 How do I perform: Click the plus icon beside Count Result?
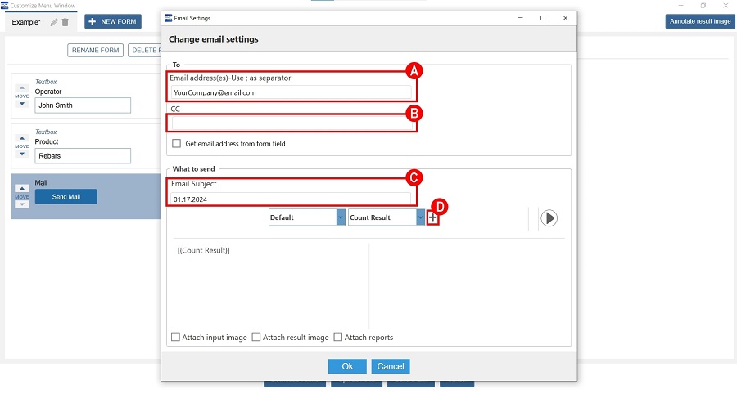pos(432,217)
